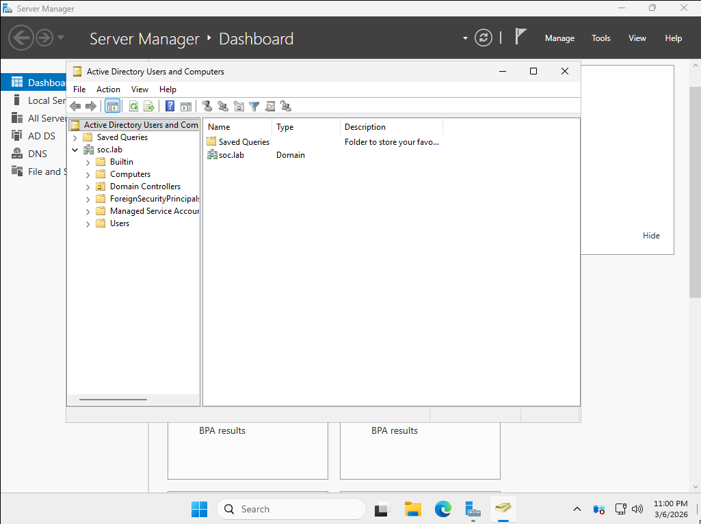
Task: Open Help from the blue question-mark icon
Action: 170,106
